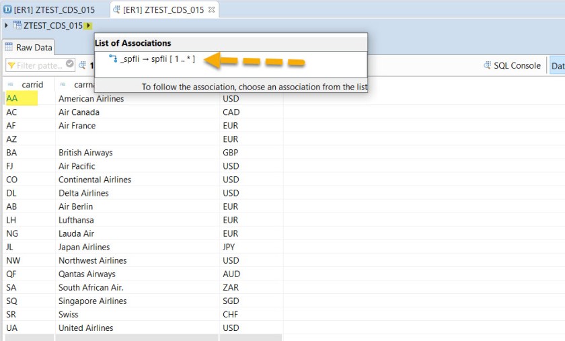Select the NW carrid cell
565x341 pixels.
coord(29,260)
